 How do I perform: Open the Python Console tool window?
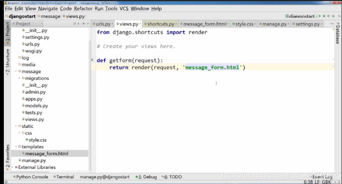pyautogui.click(x=31, y=177)
